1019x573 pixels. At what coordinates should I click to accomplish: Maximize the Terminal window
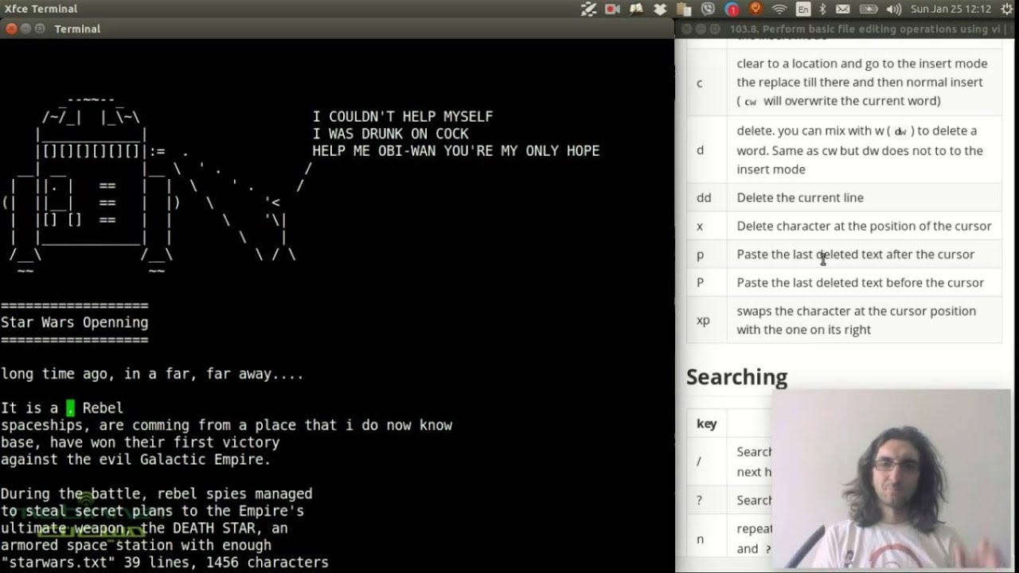point(40,29)
